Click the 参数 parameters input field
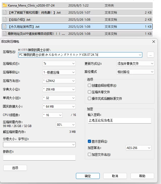Image resolution: width=161 pixels, height=184 pixels. (39, 158)
